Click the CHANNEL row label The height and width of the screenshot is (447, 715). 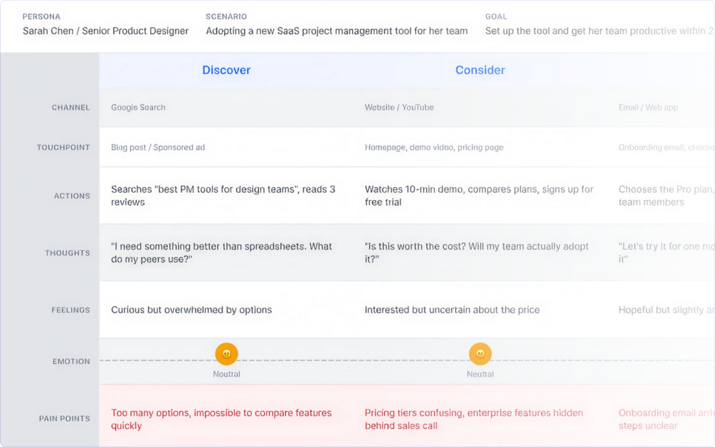pos(70,107)
